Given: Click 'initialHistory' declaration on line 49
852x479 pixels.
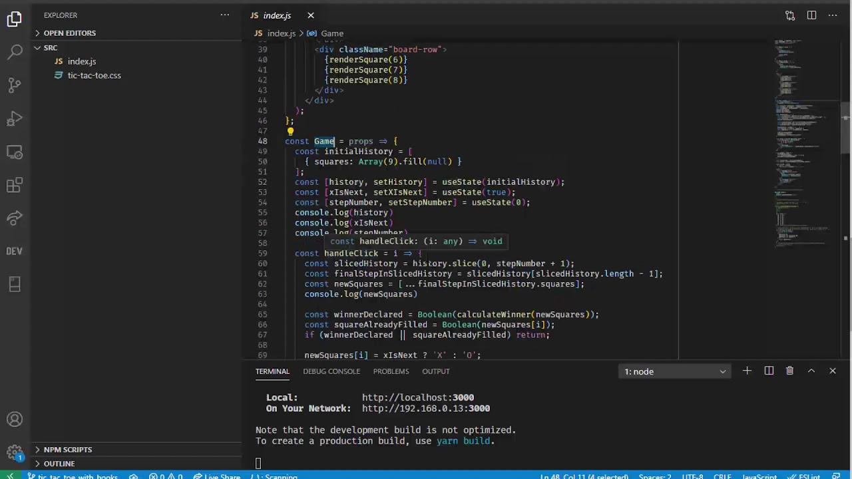Looking at the screenshot, I should click(358, 152).
